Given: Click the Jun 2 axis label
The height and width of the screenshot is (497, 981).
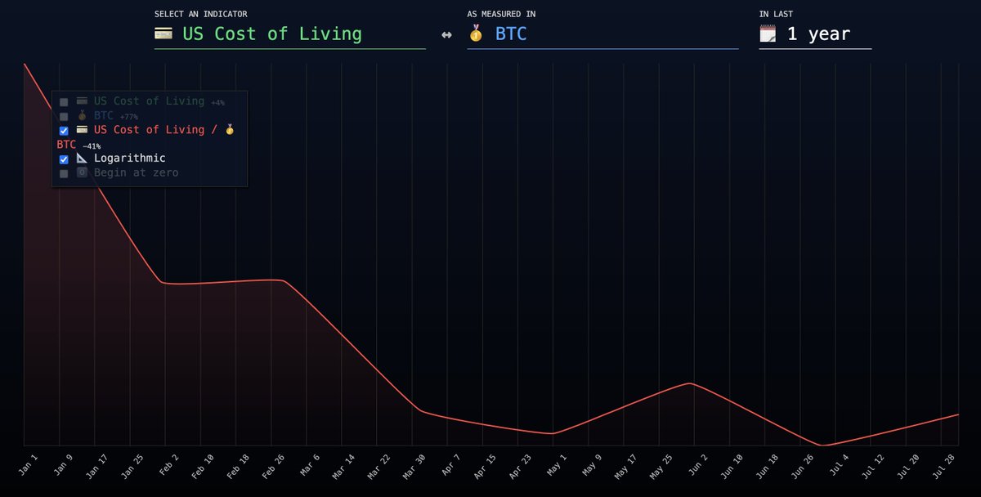Looking at the screenshot, I should point(697,464).
